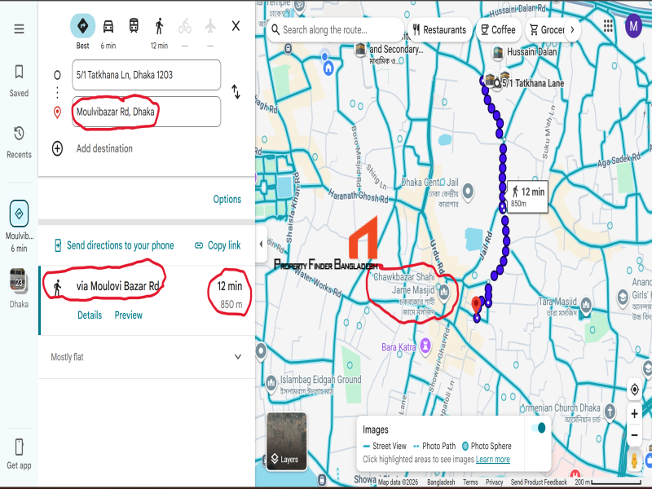Open the Recents tab

coord(19,142)
